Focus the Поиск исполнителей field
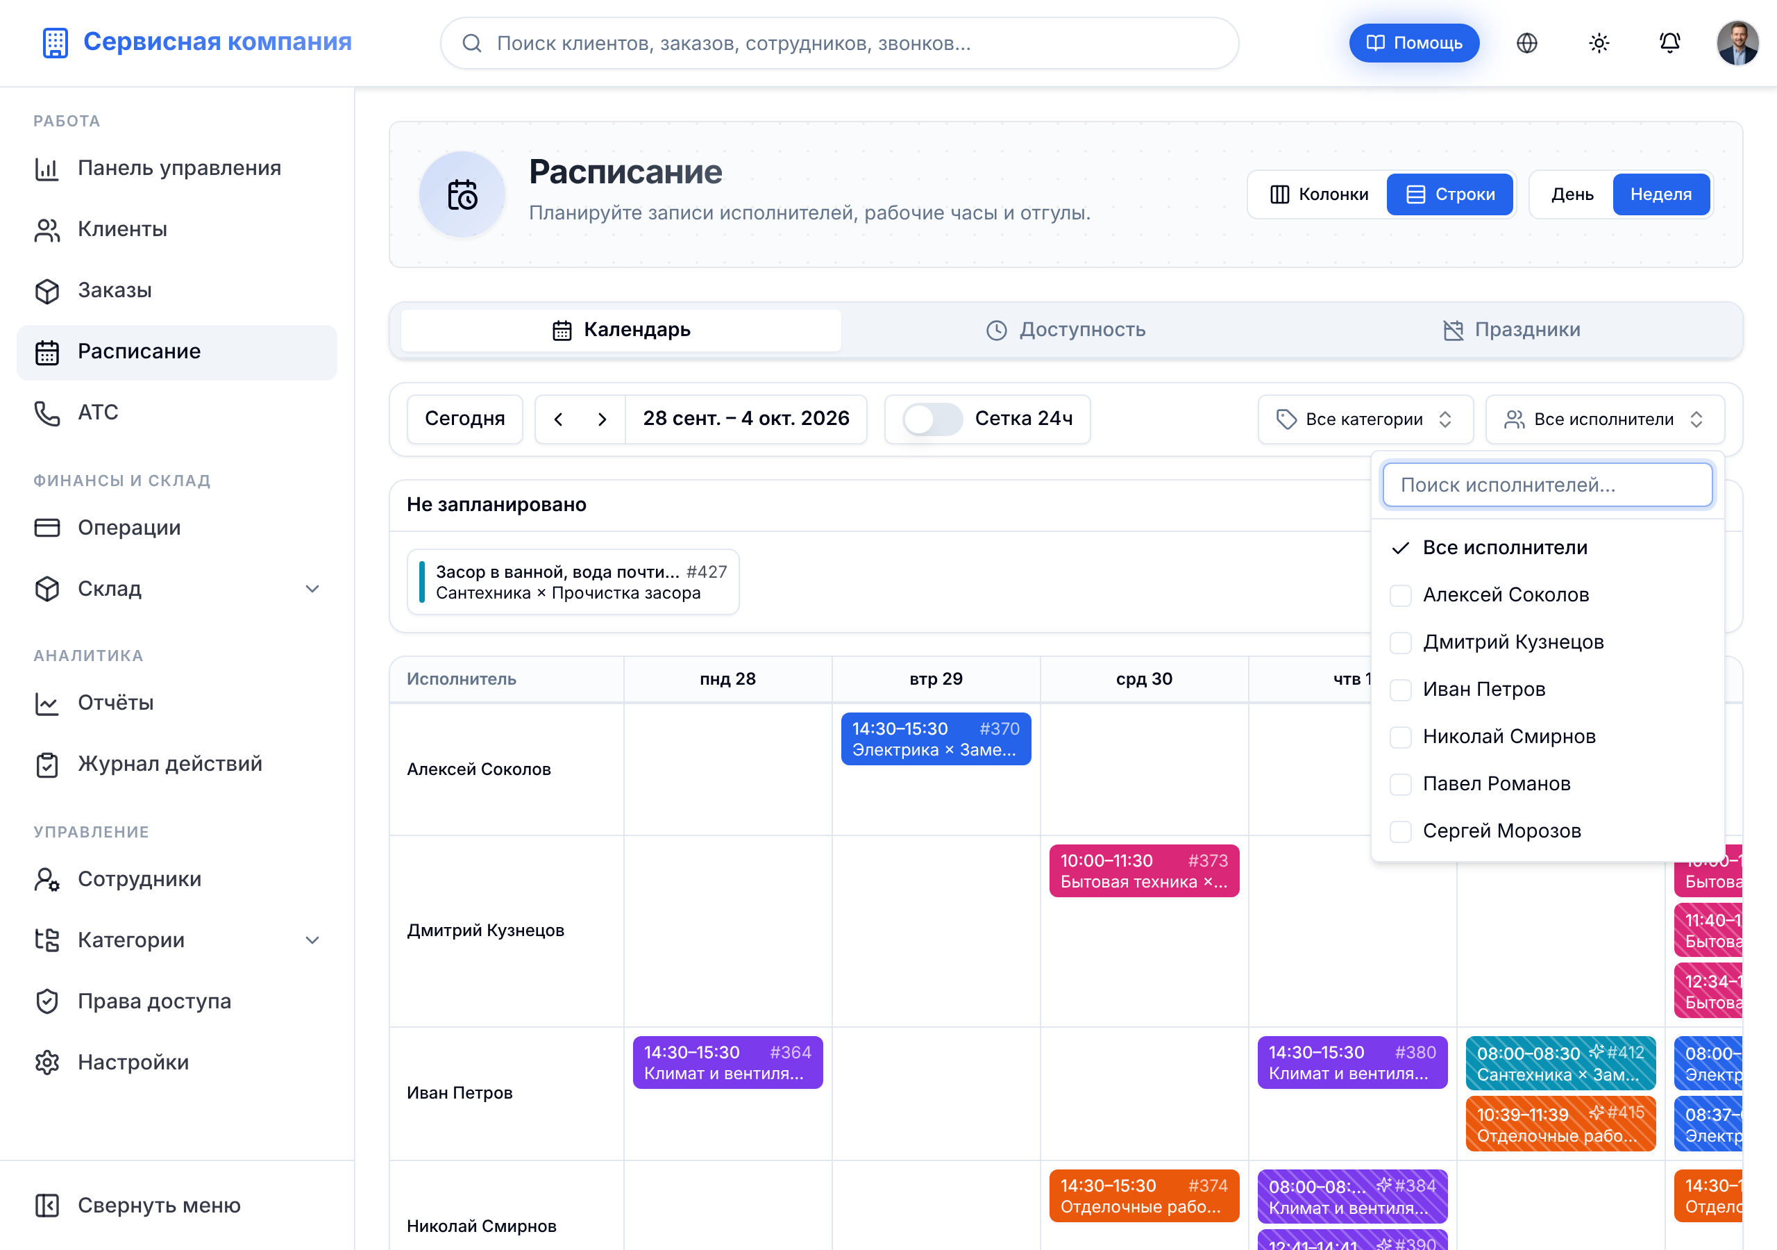Screen dimensions: 1777x1250 (x=1547, y=485)
